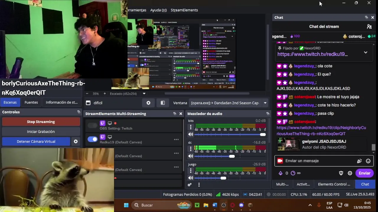
Task: Toggle Redku19 Default Canvas stream switch
Action: (x=92, y=139)
